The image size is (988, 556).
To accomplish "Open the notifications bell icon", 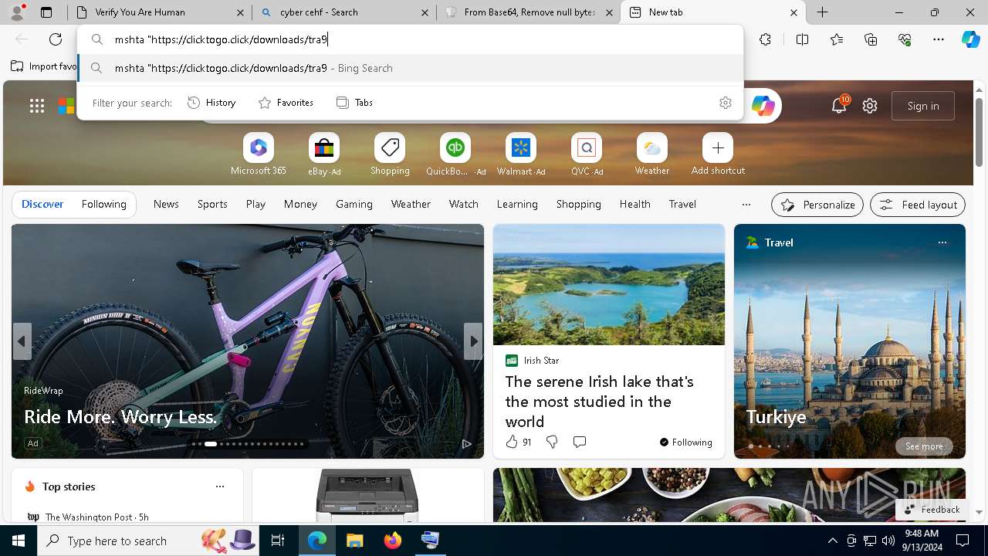I will pos(839,106).
